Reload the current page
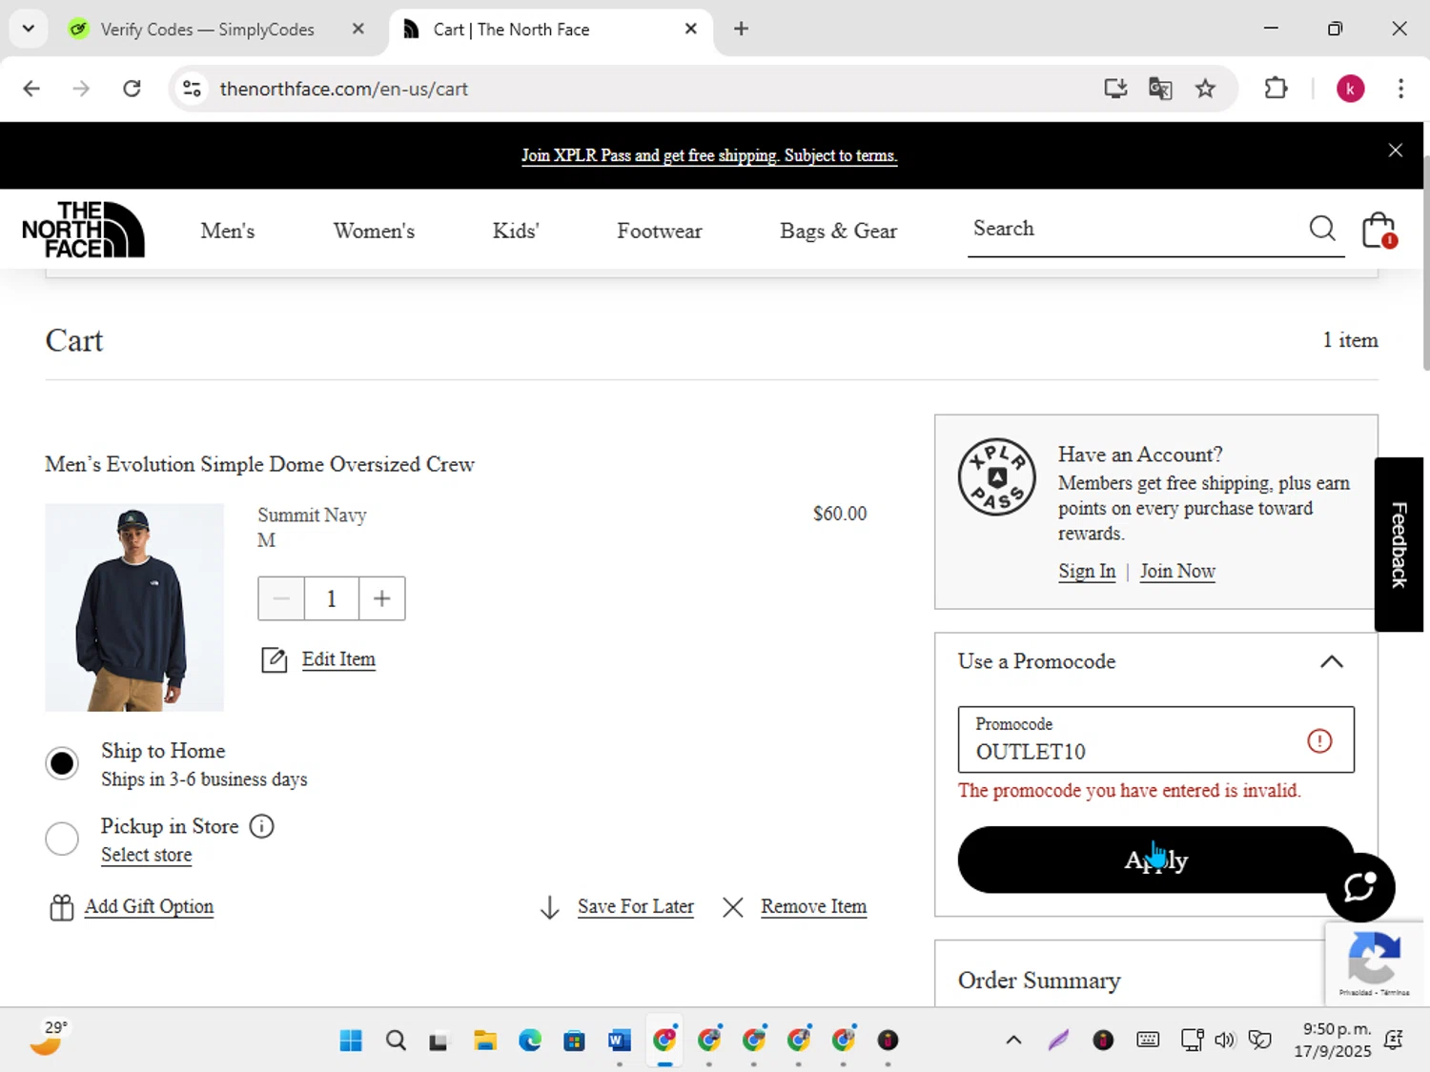Viewport: 1430px width, 1072px height. 132,89
